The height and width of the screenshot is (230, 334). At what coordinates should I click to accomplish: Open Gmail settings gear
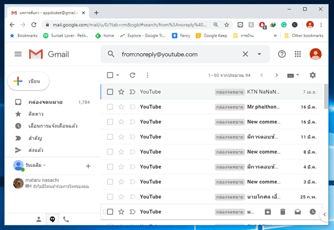coord(313,75)
